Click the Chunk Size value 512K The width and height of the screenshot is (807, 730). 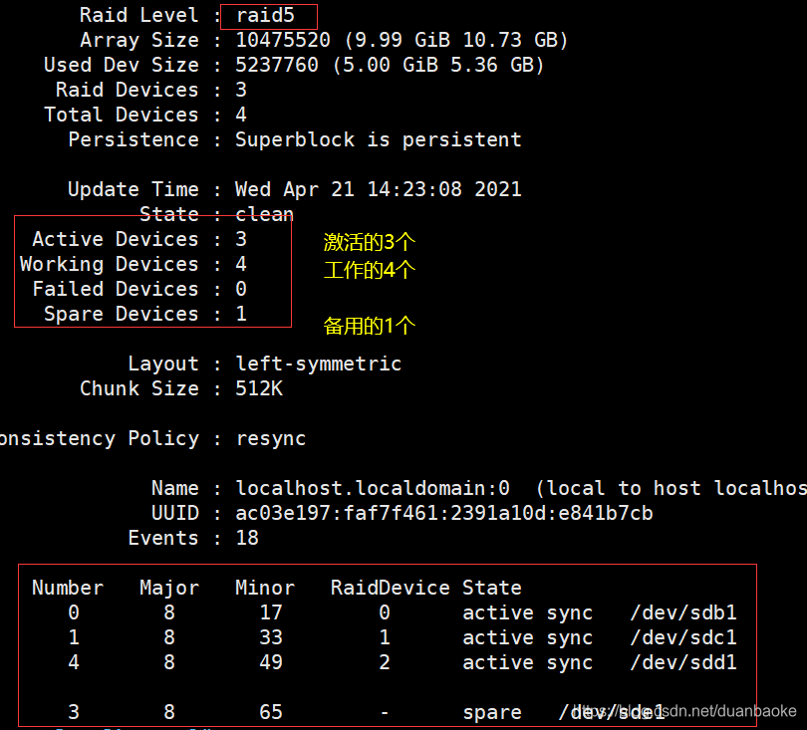(x=259, y=388)
